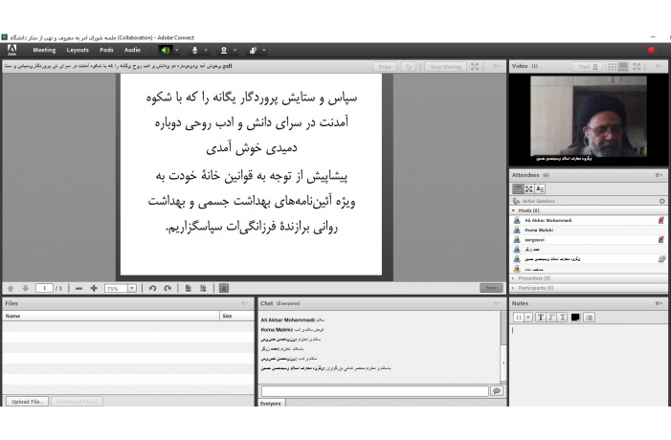Image resolution: width=671 pixels, height=440 pixels.
Task: Send chat message with speech bubble icon
Action: pos(497,391)
